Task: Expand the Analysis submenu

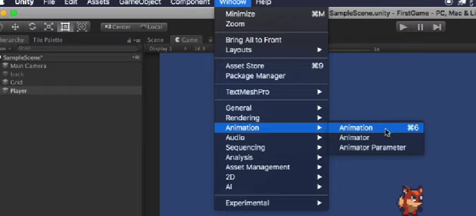Action: pos(271,157)
